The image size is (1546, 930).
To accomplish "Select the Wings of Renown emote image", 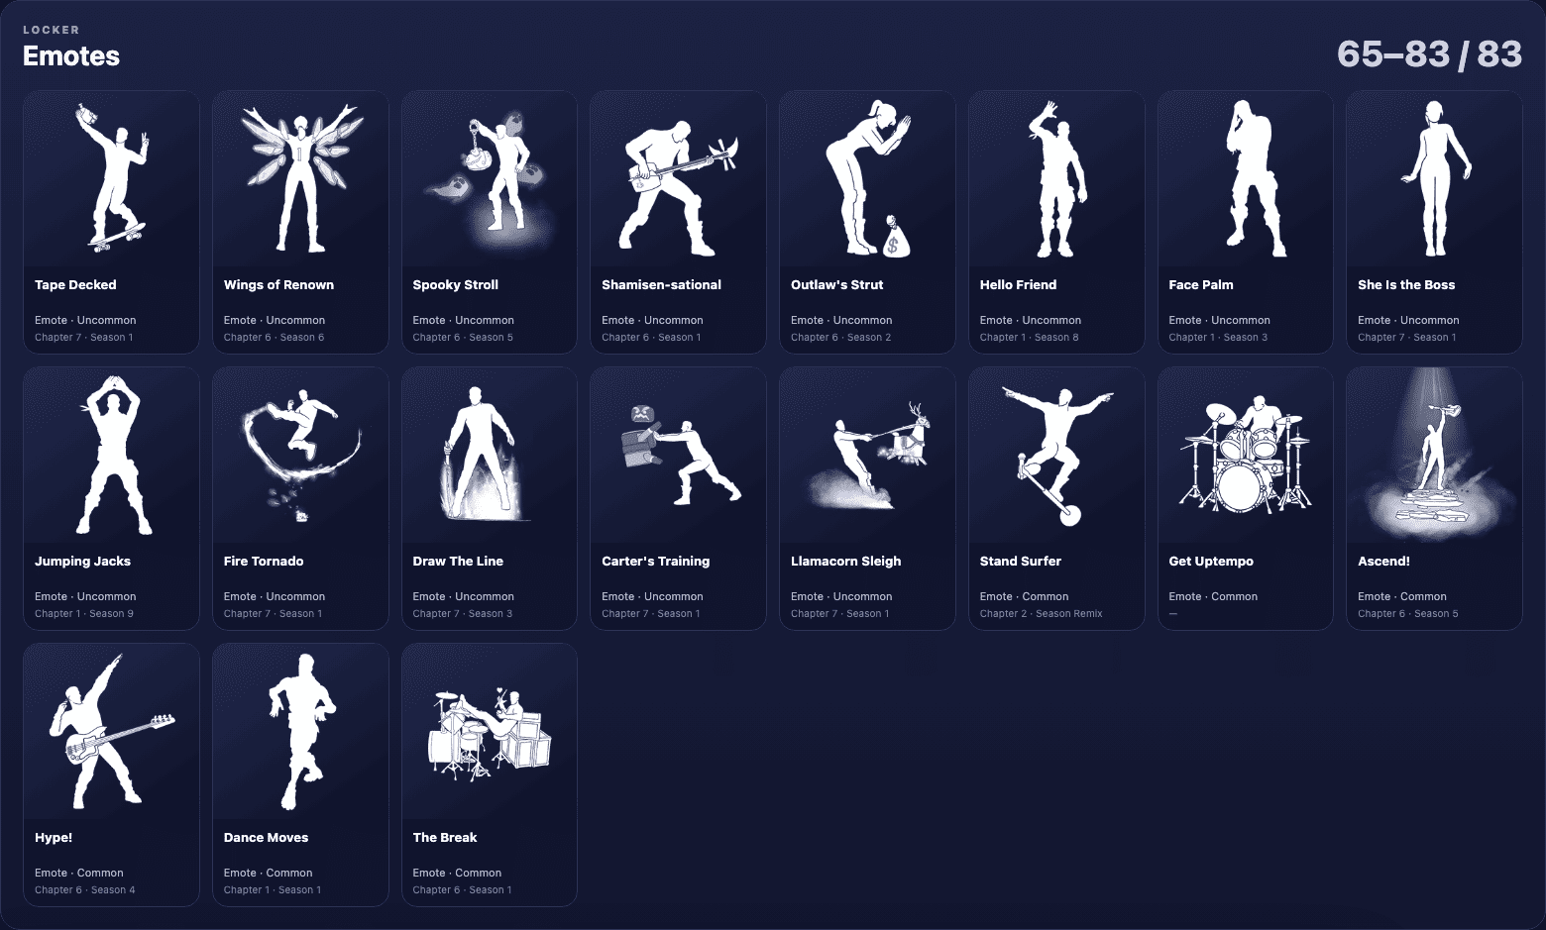I will 300,178.
